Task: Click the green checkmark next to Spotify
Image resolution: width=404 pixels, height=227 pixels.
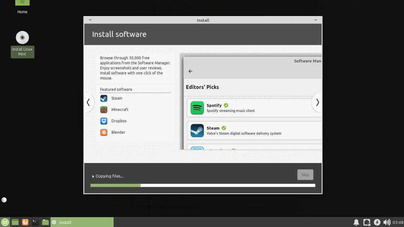Action: coord(226,105)
